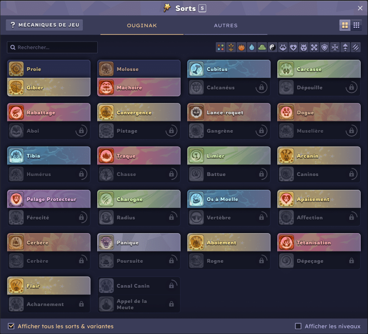
Task: Filter spells by earth element (plant icon)
Action: (x=231, y=48)
